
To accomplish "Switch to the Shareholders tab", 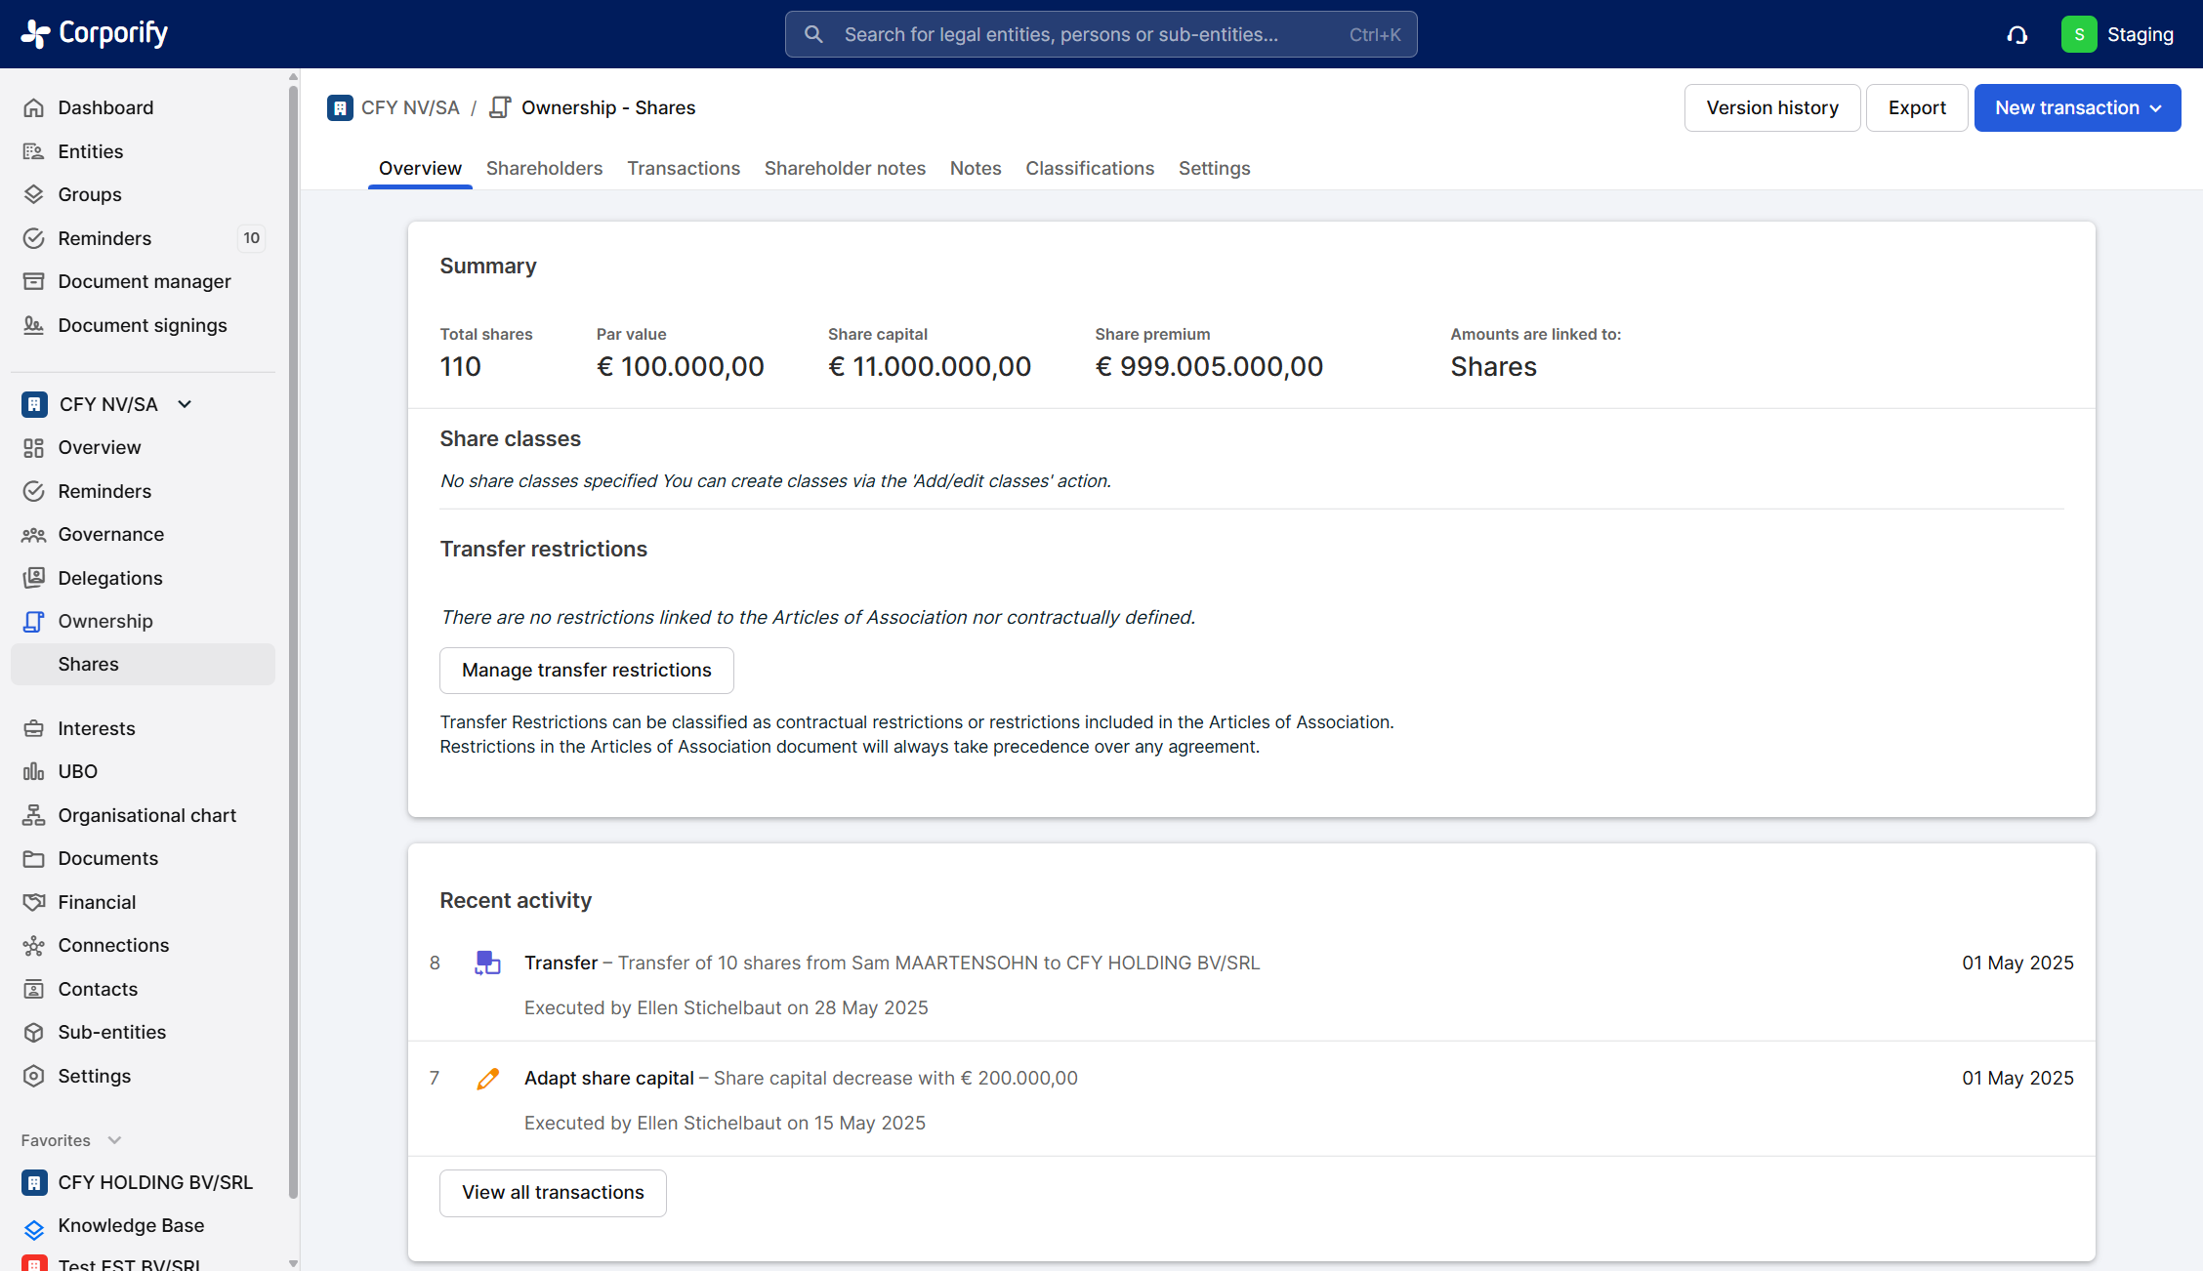I will coord(544,169).
